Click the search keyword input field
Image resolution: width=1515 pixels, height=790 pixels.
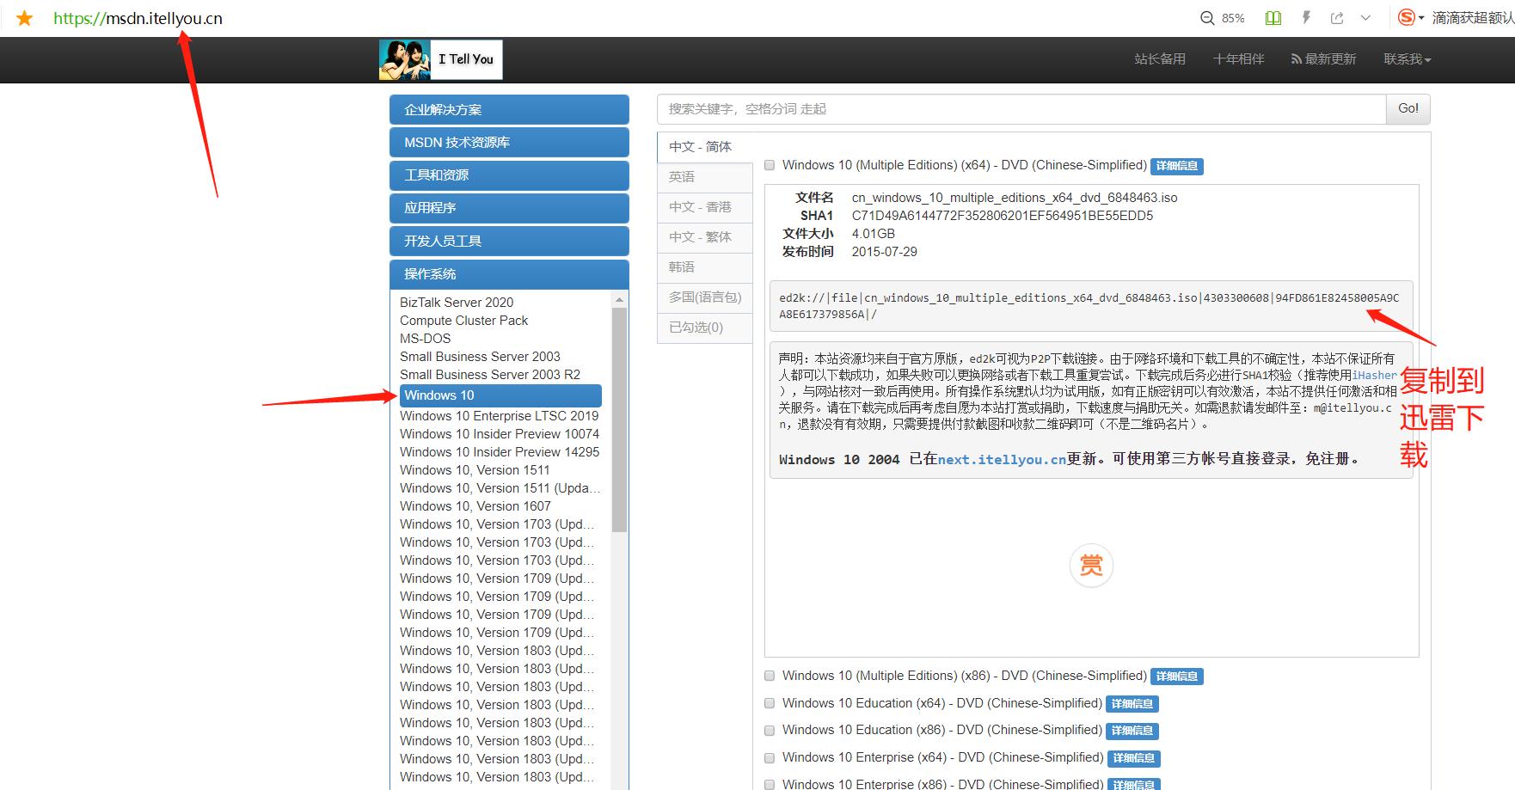pos(1021,109)
